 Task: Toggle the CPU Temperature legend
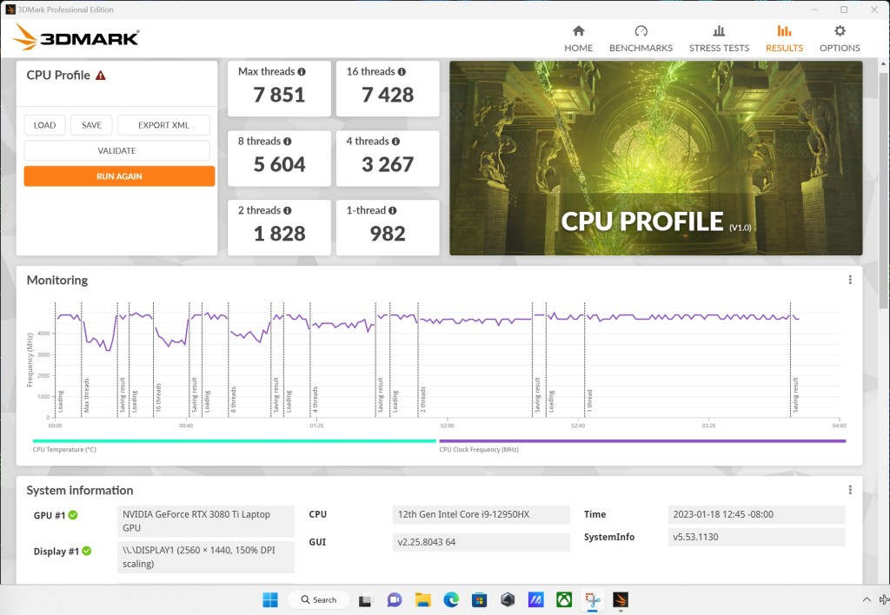coord(65,449)
